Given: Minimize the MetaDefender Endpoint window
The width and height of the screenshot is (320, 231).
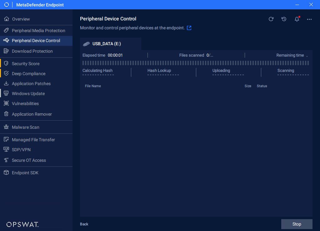Looking at the screenshot, I should coord(297,5).
